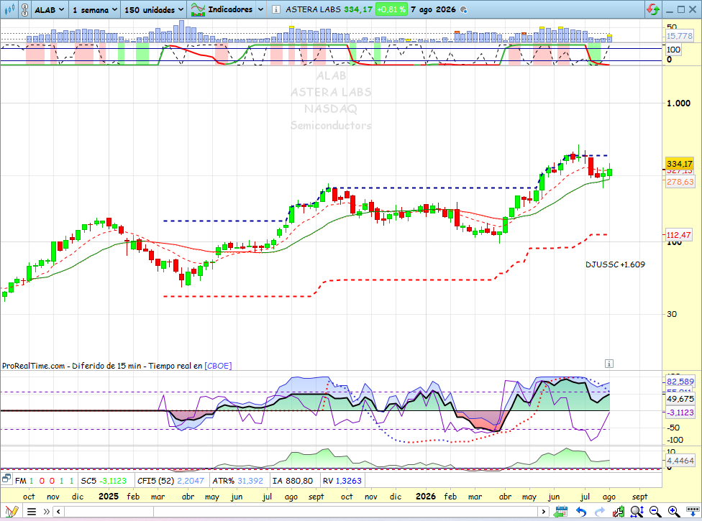Click the 278,63 price axis label
The width and height of the screenshot is (702, 521).
(x=680, y=182)
